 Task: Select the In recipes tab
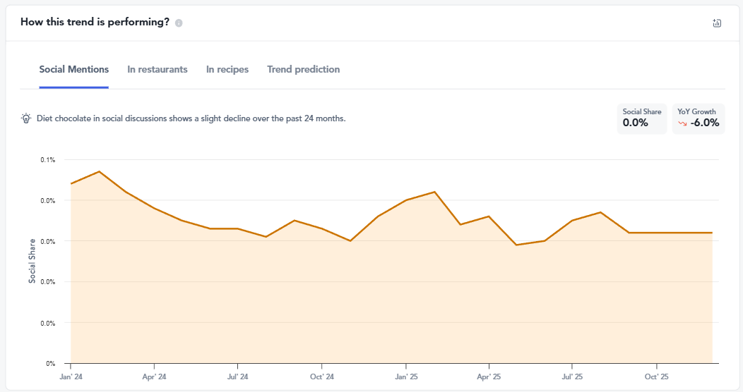coord(227,69)
